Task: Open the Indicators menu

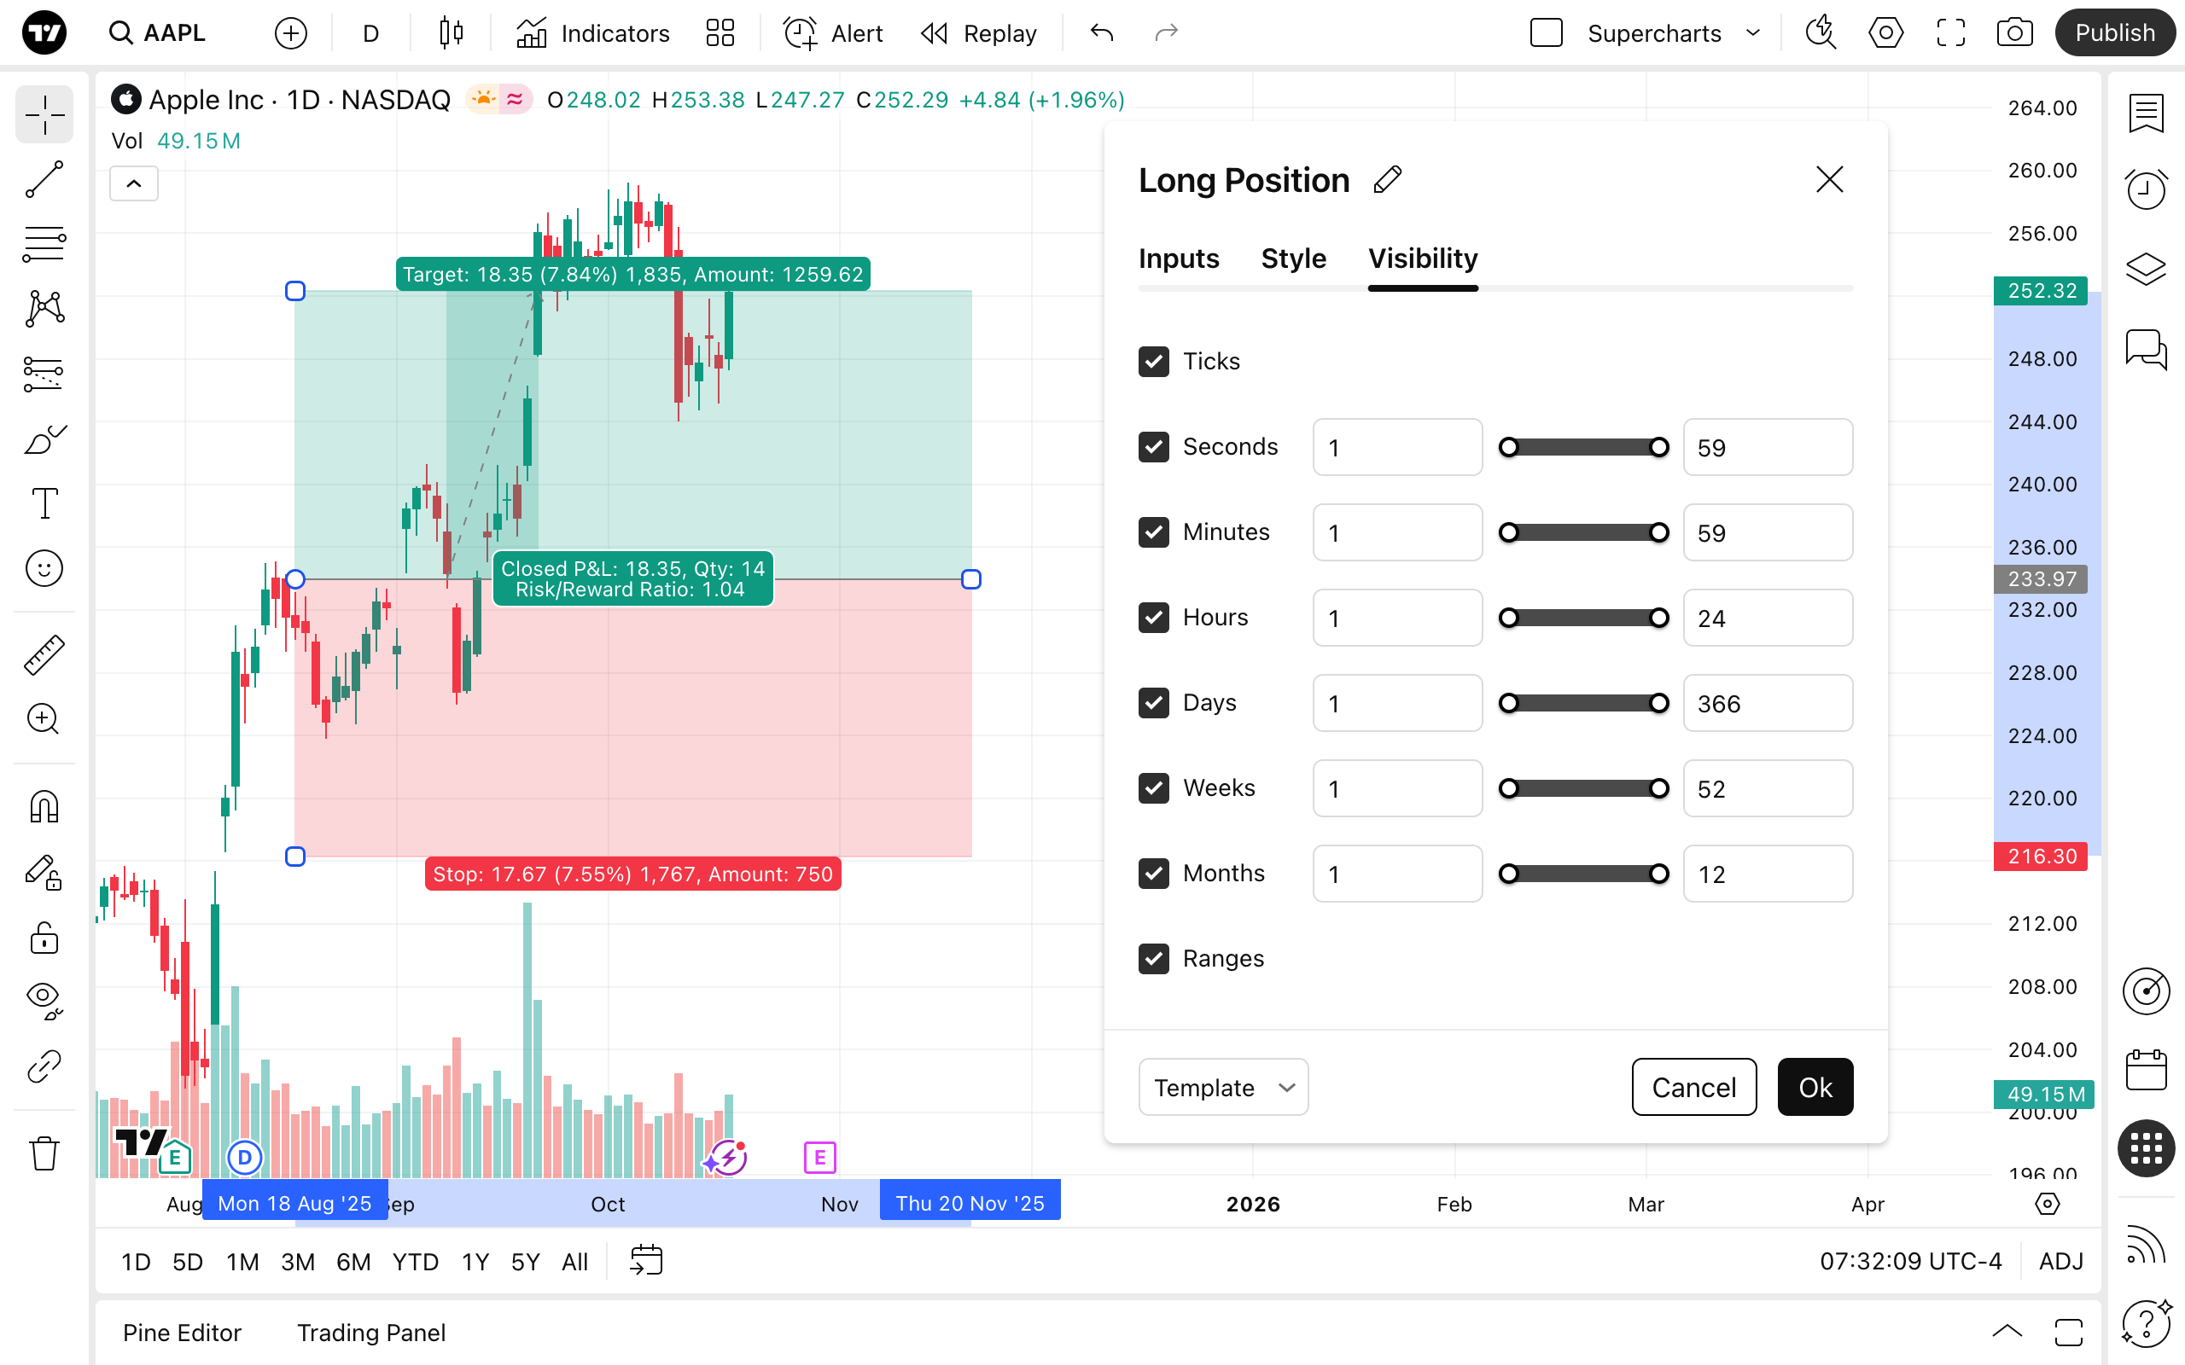Action: pos(593,33)
